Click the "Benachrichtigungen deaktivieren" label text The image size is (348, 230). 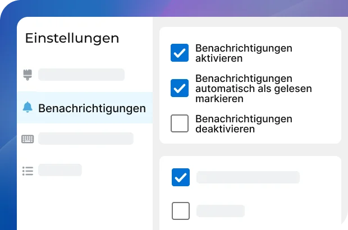coord(244,123)
